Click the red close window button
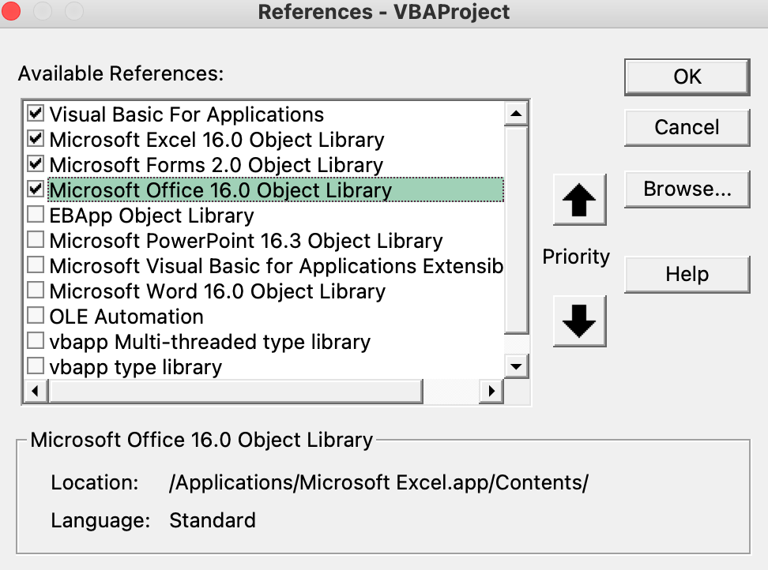768x570 pixels. 12,12
